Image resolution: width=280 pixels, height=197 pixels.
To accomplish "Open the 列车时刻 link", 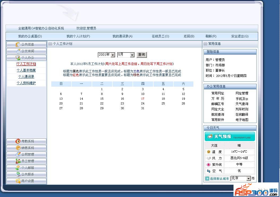I will 242,109.
